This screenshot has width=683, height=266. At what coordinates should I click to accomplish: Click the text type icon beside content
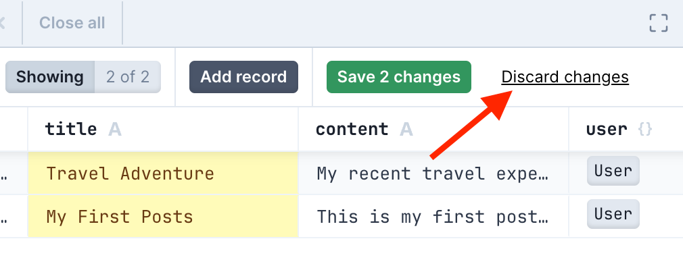click(x=406, y=130)
